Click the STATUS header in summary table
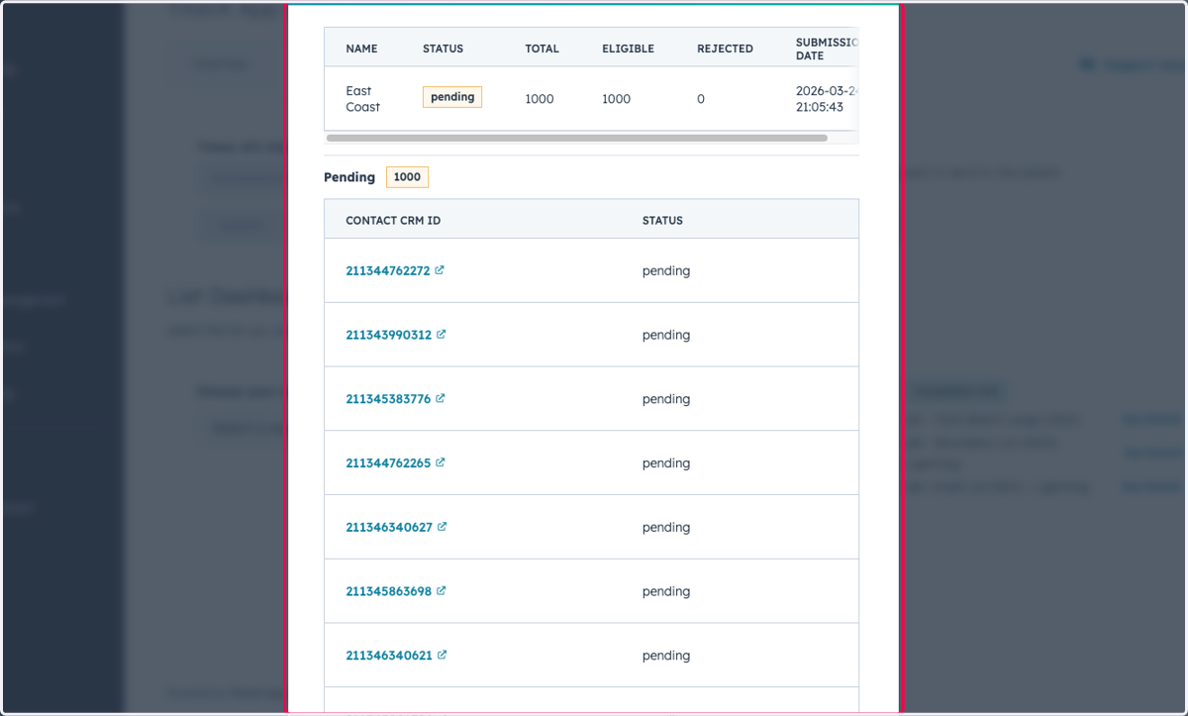Viewport: 1188px width, 716px height. (443, 49)
